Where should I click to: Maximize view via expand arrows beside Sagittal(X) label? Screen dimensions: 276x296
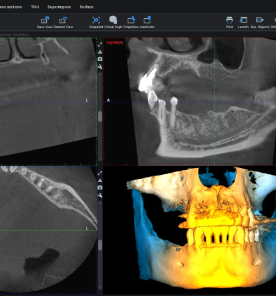tap(100, 44)
